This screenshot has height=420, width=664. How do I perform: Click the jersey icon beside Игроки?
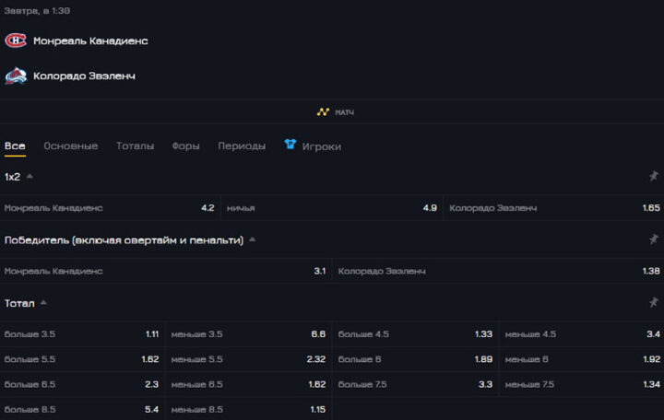coord(290,146)
